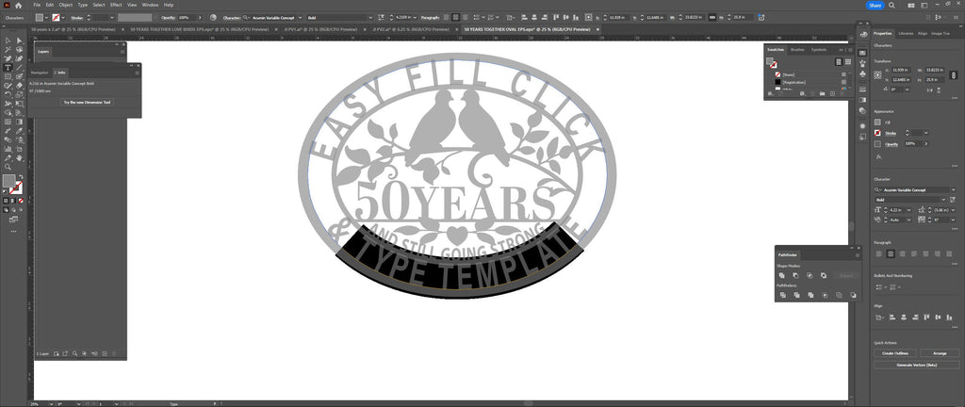Click the Arrange quick action button

[x=940, y=353]
